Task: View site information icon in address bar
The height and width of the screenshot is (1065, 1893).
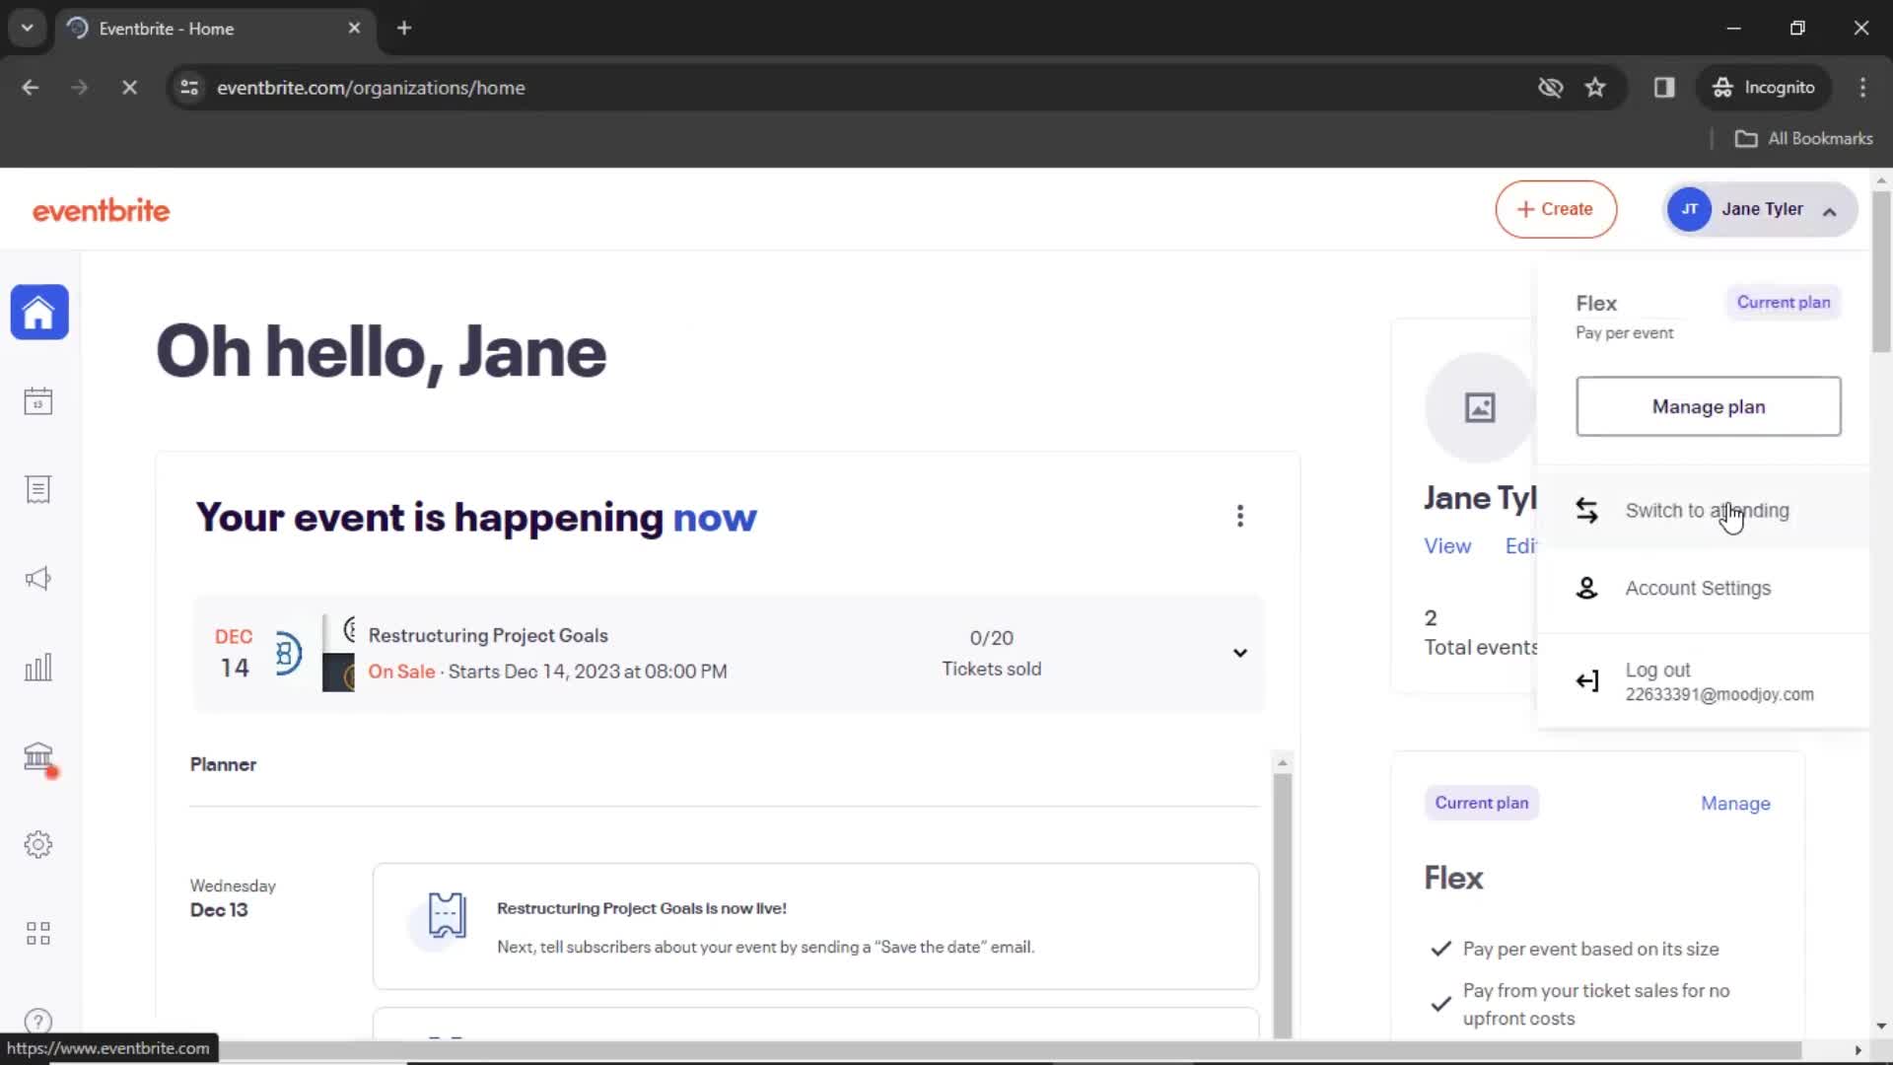Action: pyautogui.click(x=189, y=88)
